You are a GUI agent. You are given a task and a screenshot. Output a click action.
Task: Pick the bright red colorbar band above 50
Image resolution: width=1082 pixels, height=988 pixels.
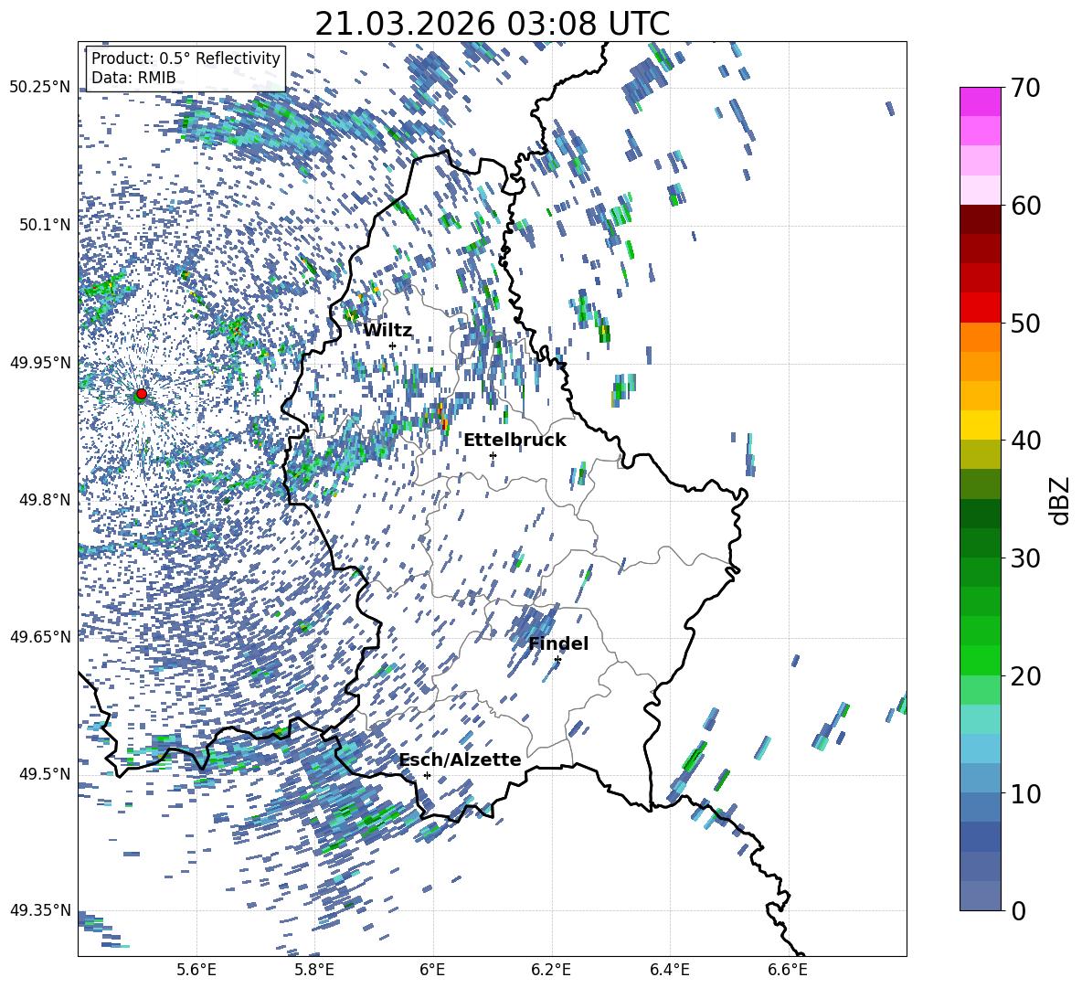coord(981,307)
